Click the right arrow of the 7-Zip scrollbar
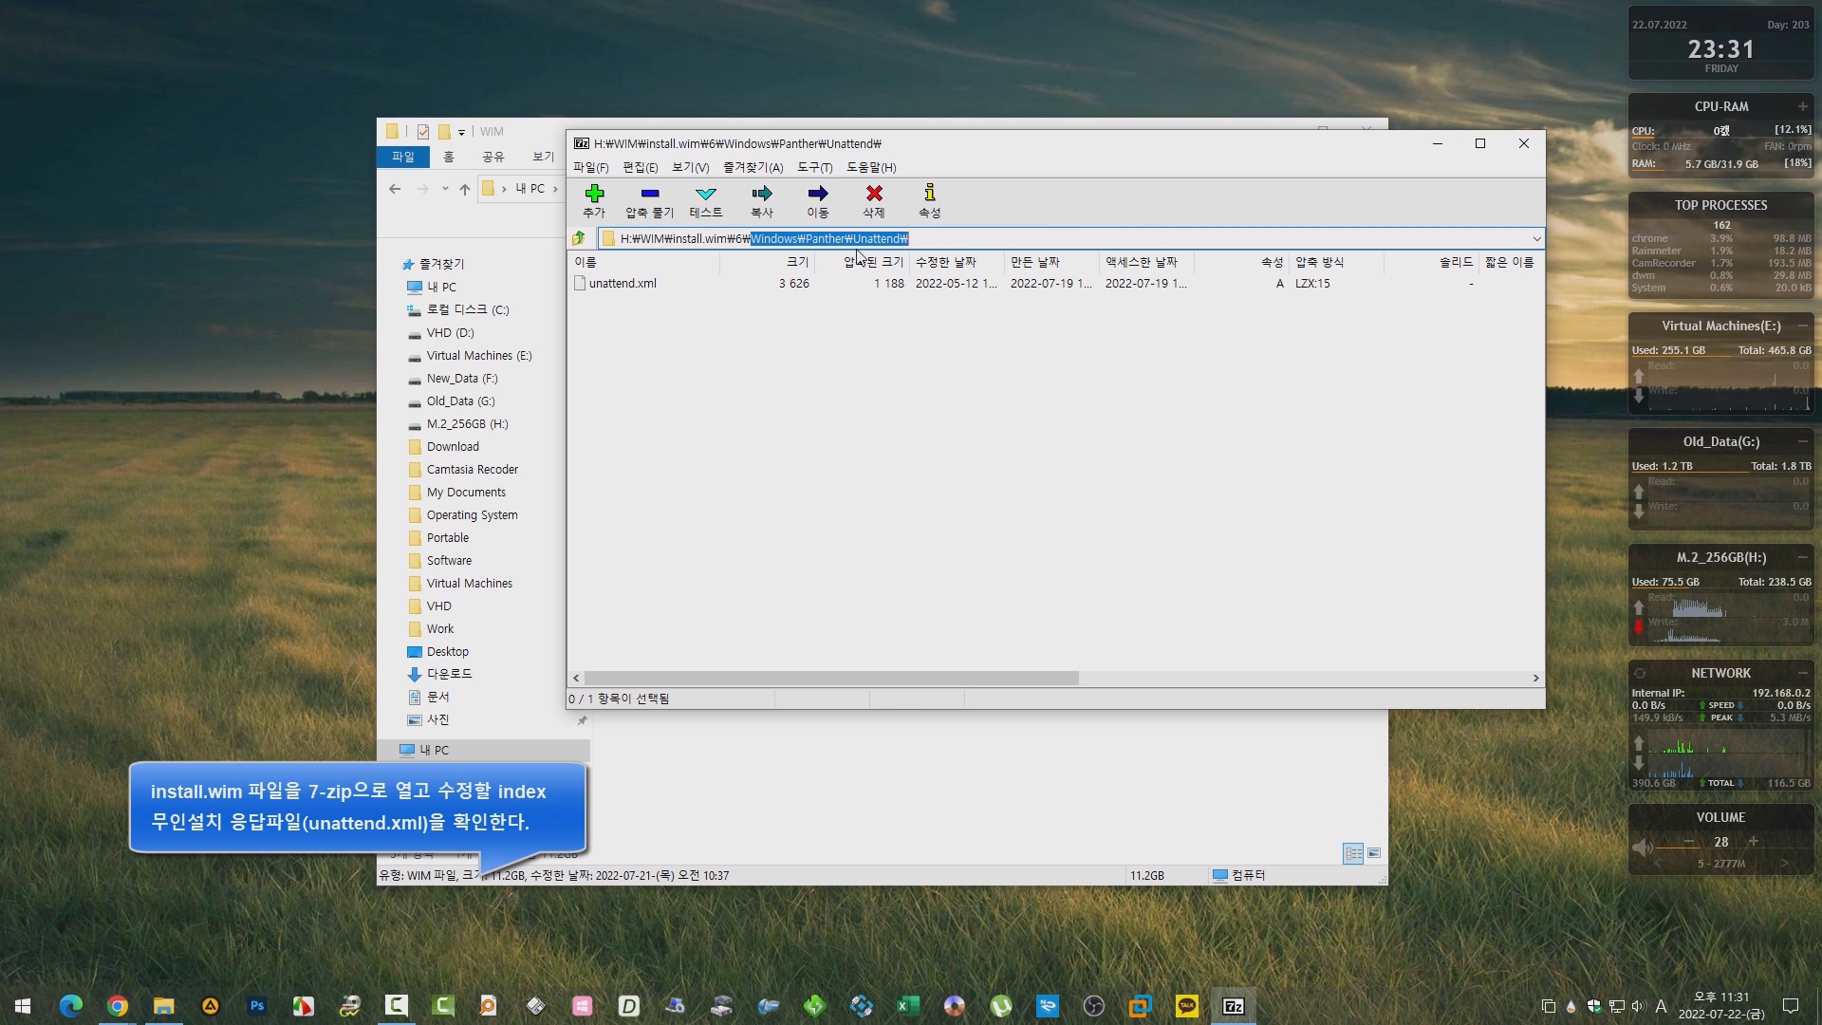The image size is (1822, 1025). pyautogui.click(x=1535, y=678)
